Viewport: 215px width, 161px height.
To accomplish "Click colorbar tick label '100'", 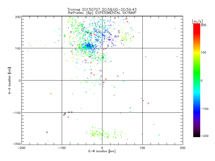I will coord(204,52).
